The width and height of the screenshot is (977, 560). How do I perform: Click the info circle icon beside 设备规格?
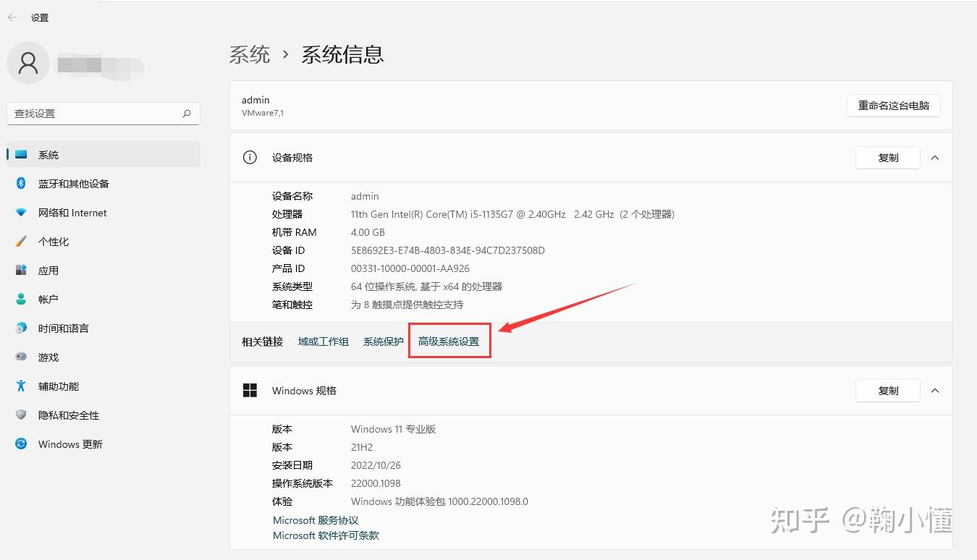coord(250,158)
